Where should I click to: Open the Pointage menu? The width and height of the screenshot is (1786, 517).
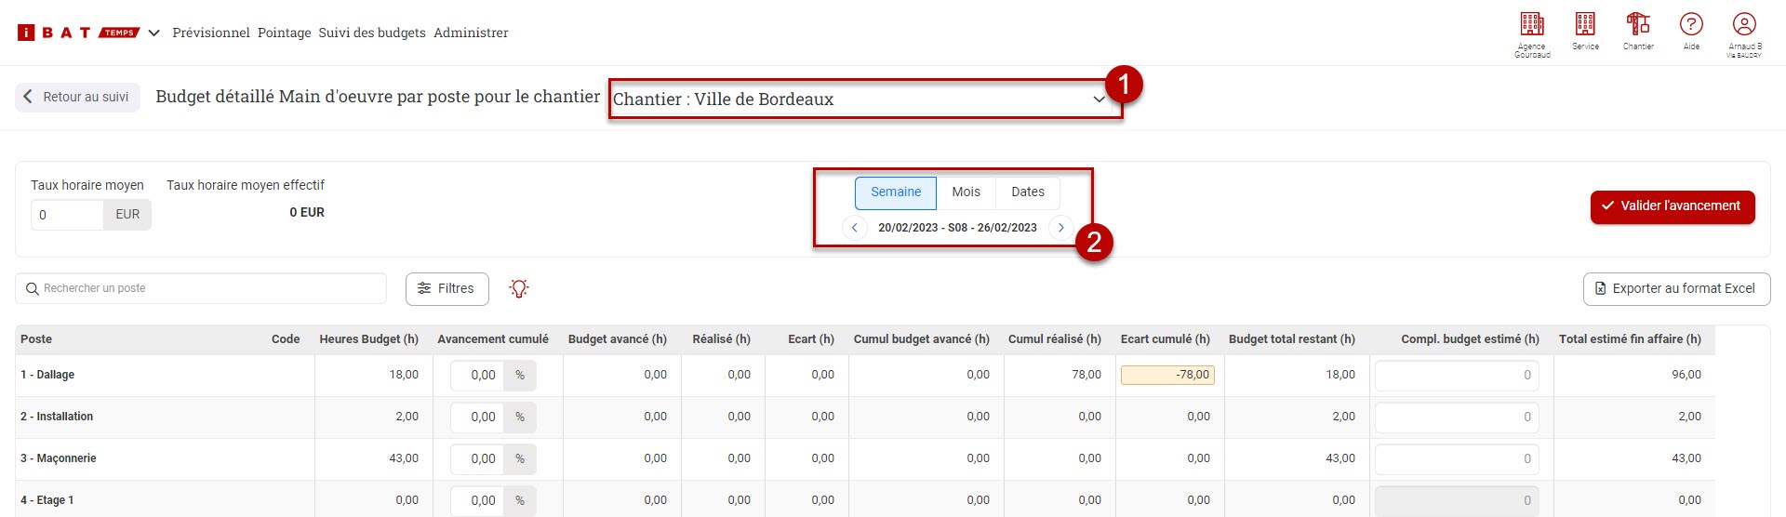[284, 33]
